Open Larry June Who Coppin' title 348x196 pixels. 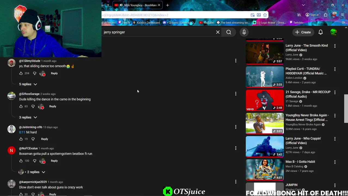303,141
